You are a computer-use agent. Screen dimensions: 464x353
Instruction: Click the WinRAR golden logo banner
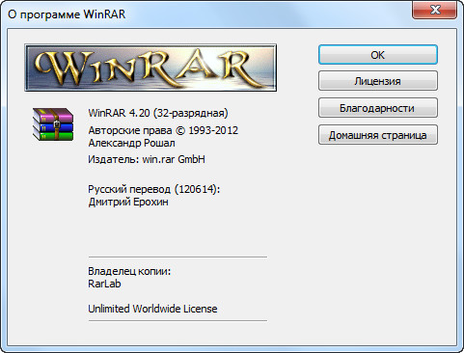coord(150,68)
